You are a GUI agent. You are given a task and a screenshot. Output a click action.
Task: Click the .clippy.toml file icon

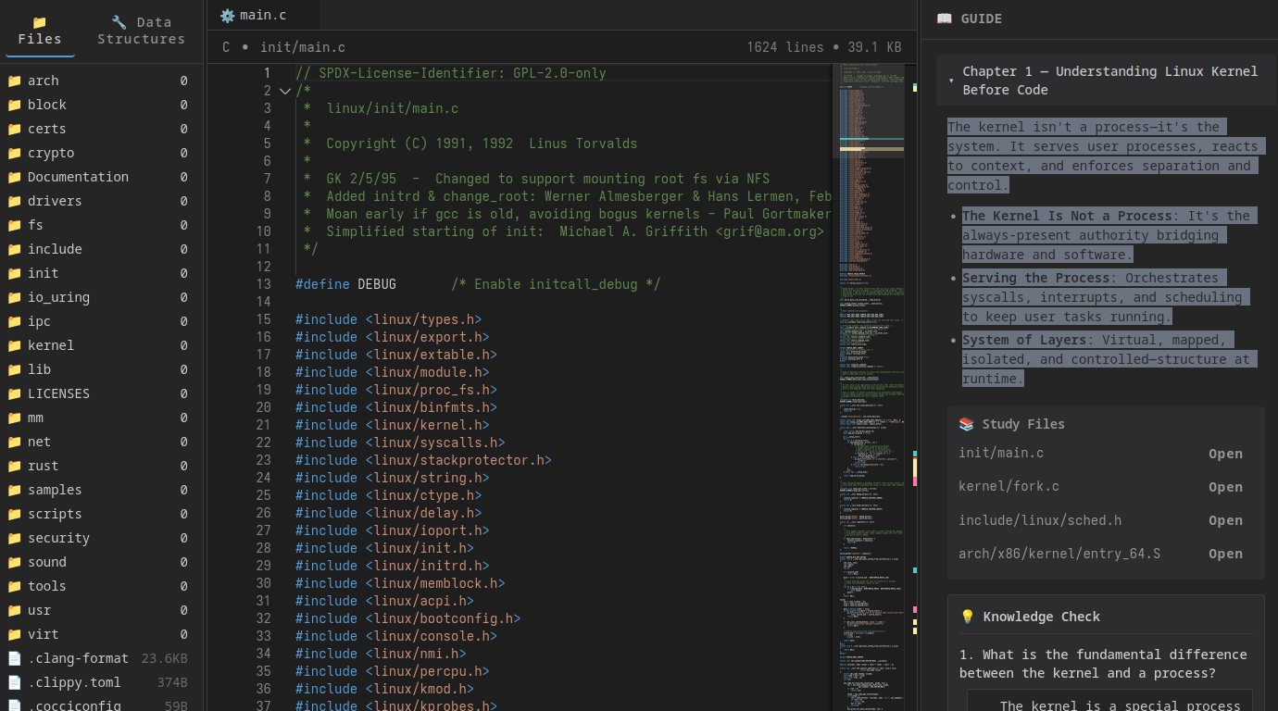click(x=14, y=682)
